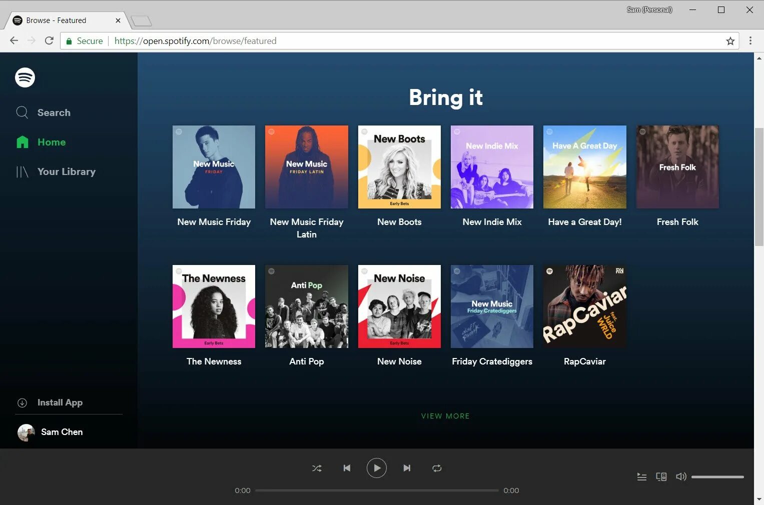The image size is (764, 505).
Task: Click the New Music Friday title text
Action: tap(214, 222)
